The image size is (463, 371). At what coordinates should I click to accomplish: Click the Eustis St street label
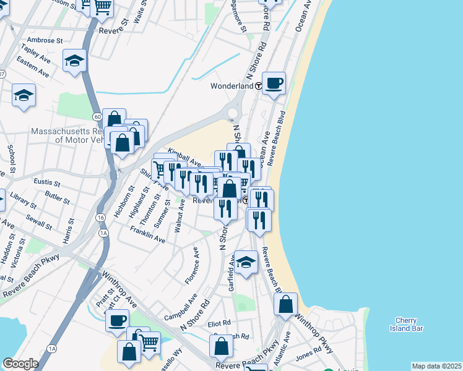pyautogui.click(x=47, y=182)
